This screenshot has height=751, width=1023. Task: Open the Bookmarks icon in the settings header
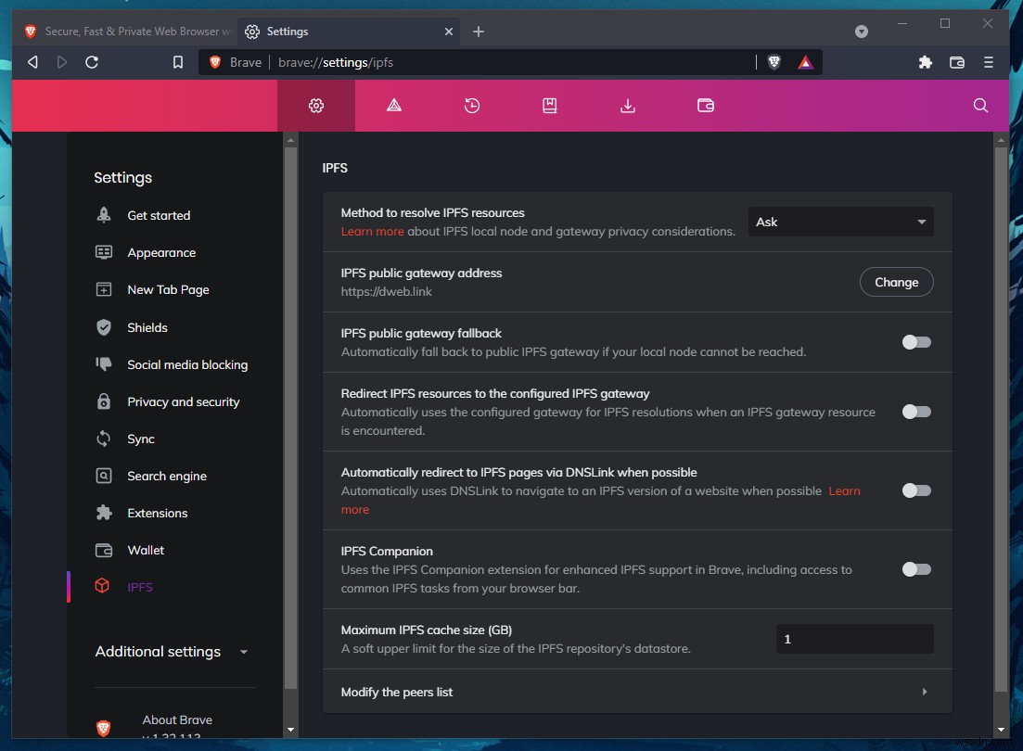549,106
